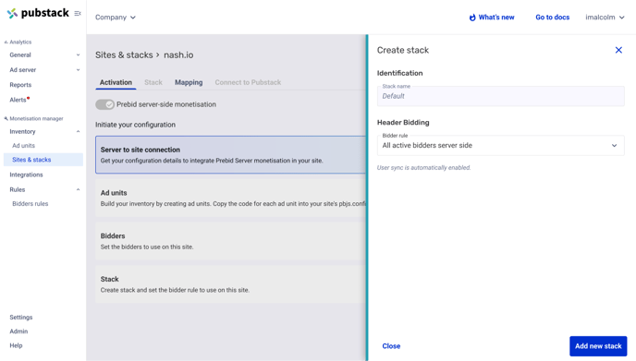Click the Sites & stacks breadcrumb
The width and height of the screenshot is (636, 361).
124,54
